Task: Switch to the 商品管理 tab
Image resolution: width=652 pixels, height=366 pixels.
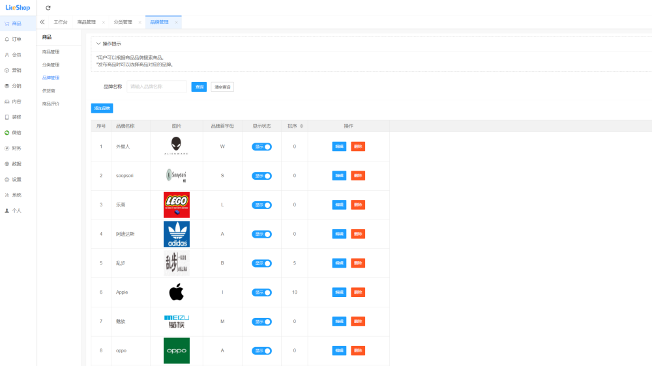Action: pyautogui.click(x=87, y=22)
